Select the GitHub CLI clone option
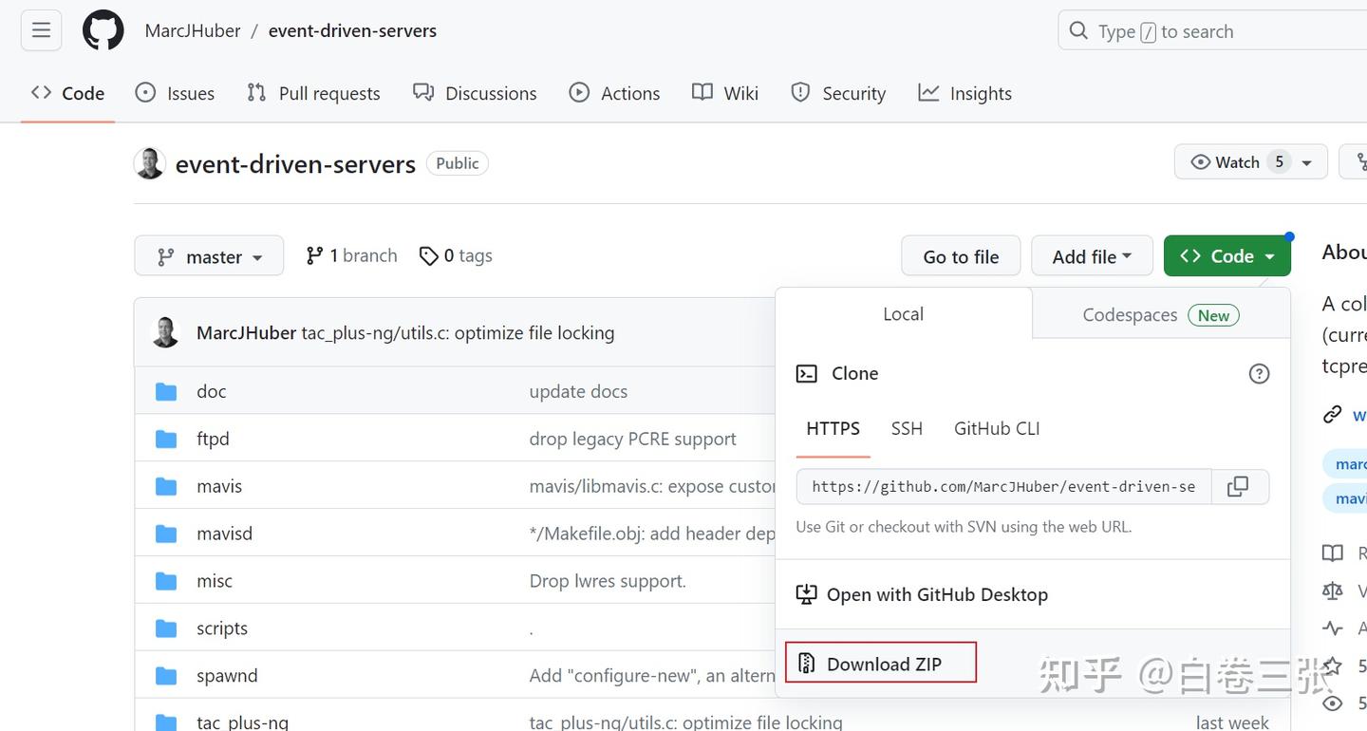The image size is (1367, 731). (x=997, y=429)
